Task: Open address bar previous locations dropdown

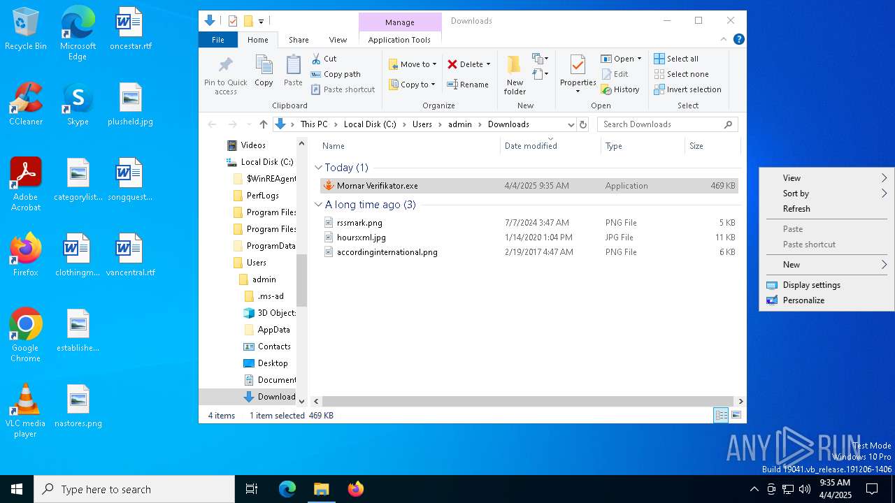Action: point(571,124)
